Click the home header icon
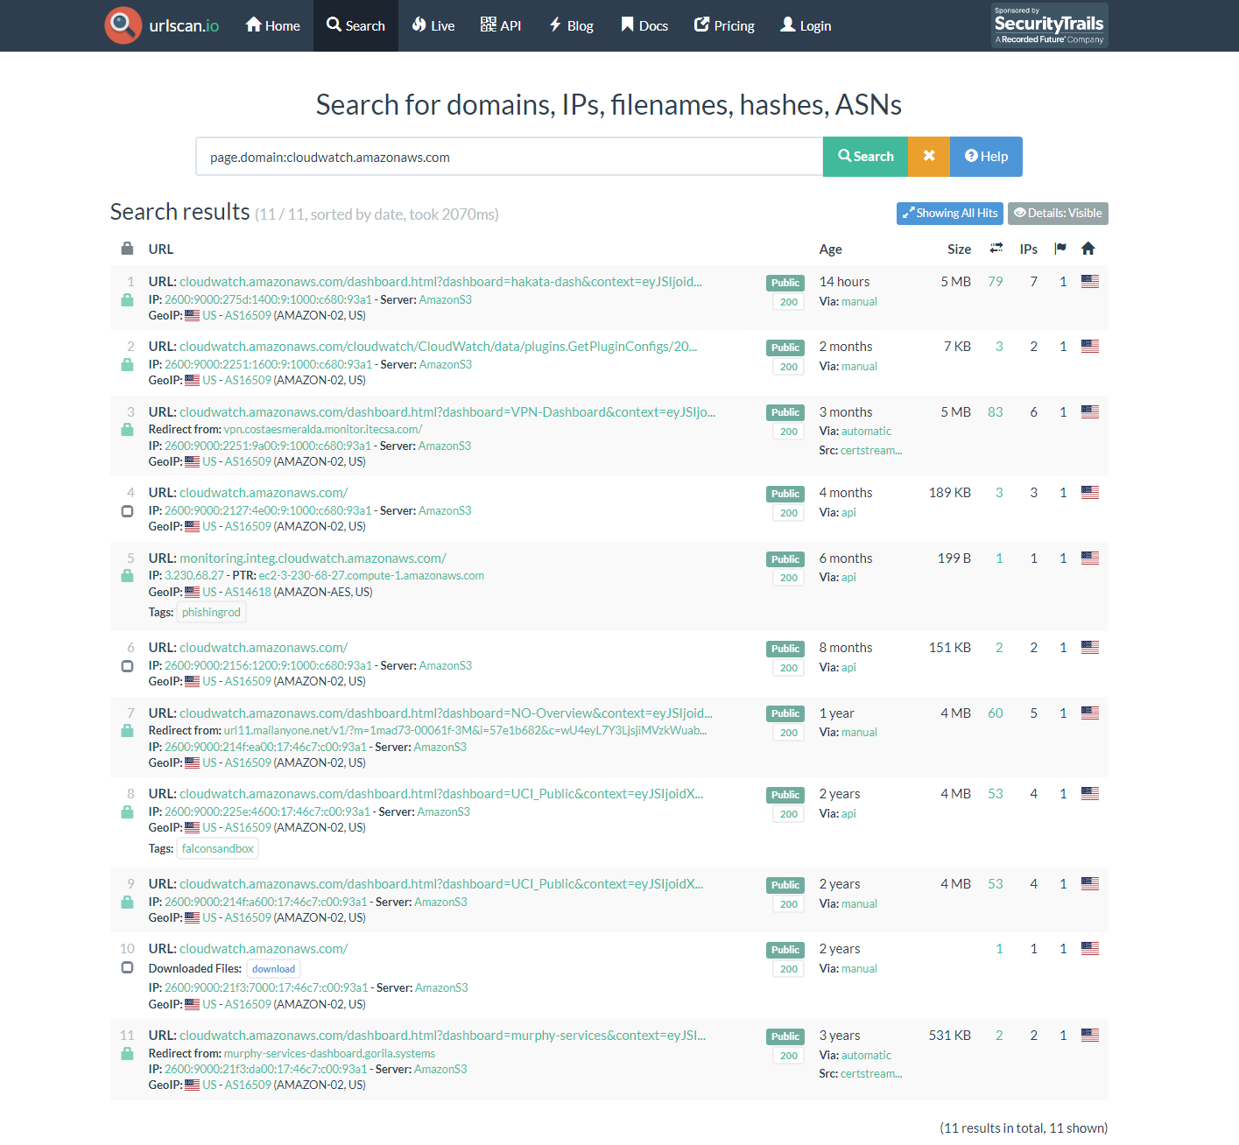This screenshot has height=1145, width=1239. coord(1088,249)
